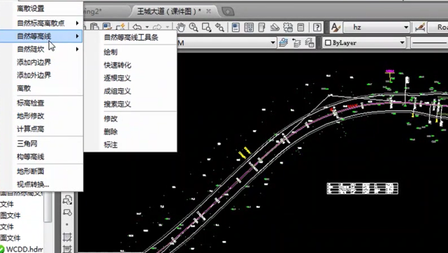This screenshot has height=253, width=448.
Task: Click the Zoom Realtime magnifier icon
Action: click(x=194, y=27)
